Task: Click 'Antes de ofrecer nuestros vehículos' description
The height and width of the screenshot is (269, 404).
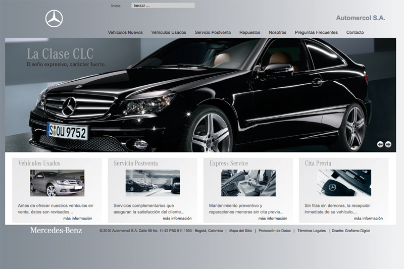Action: click(x=56, y=209)
